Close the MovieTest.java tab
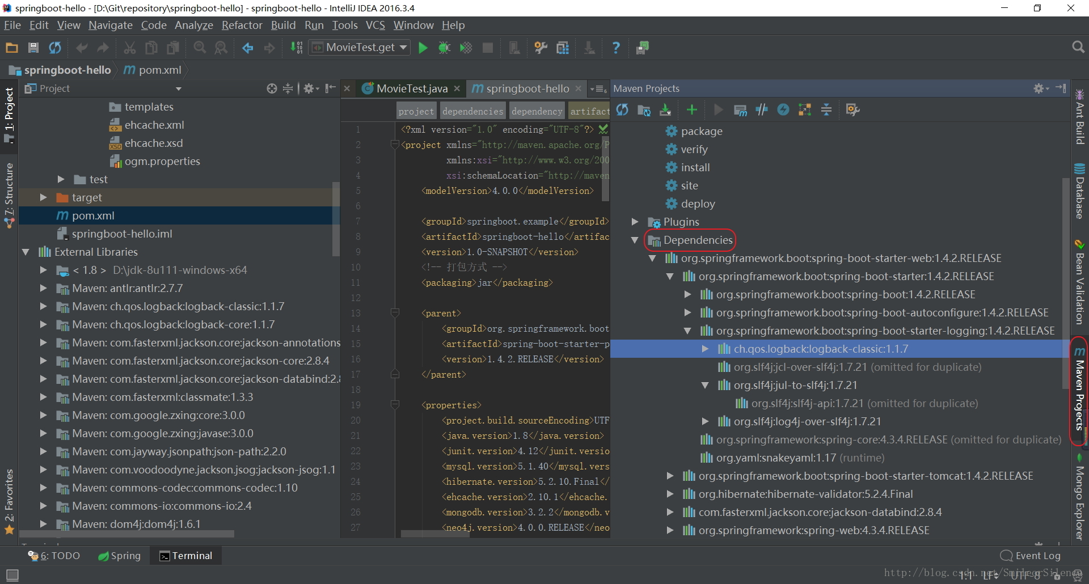The width and height of the screenshot is (1089, 584). click(x=457, y=88)
